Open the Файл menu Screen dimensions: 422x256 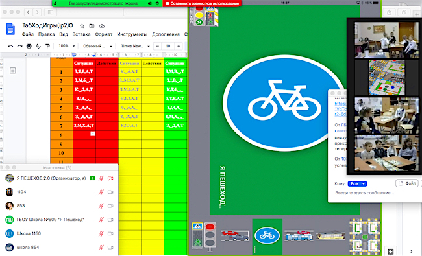coord(28,34)
